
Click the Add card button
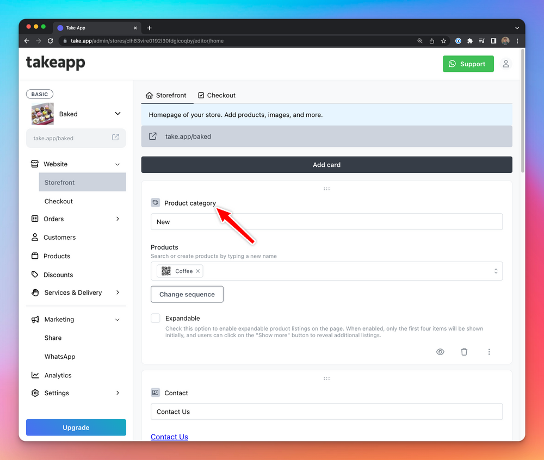pyautogui.click(x=327, y=165)
